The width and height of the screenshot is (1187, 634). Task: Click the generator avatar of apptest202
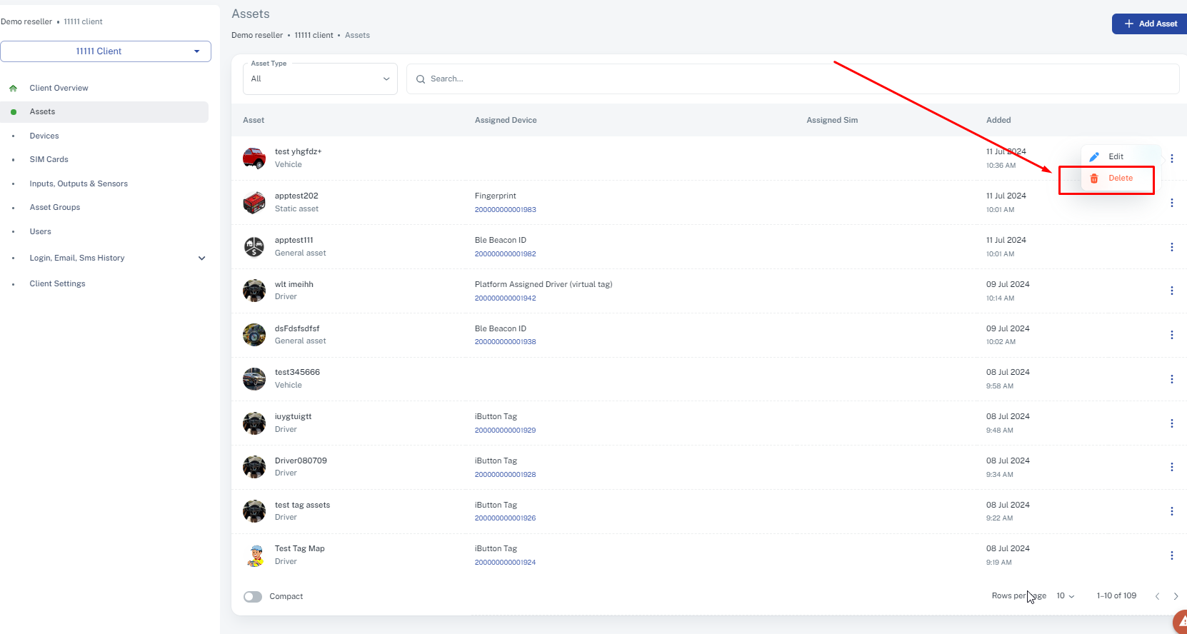click(x=254, y=202)
